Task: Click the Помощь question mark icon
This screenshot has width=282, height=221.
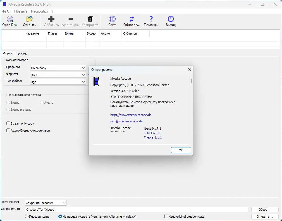Action: [x=151, y=19]
